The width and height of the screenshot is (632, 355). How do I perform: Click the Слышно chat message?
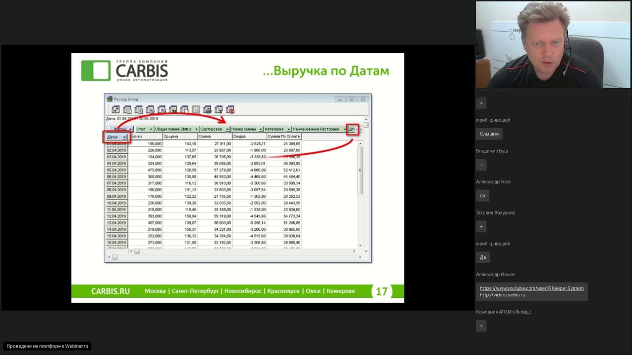click(x=489, y=134)
